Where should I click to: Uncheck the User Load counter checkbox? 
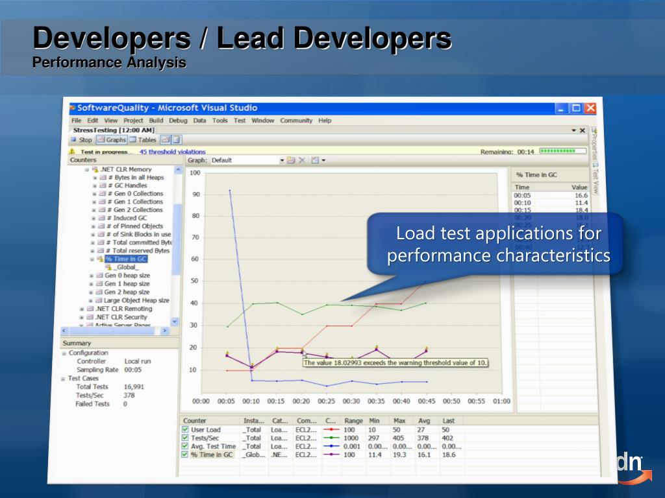tap(185, 429)
